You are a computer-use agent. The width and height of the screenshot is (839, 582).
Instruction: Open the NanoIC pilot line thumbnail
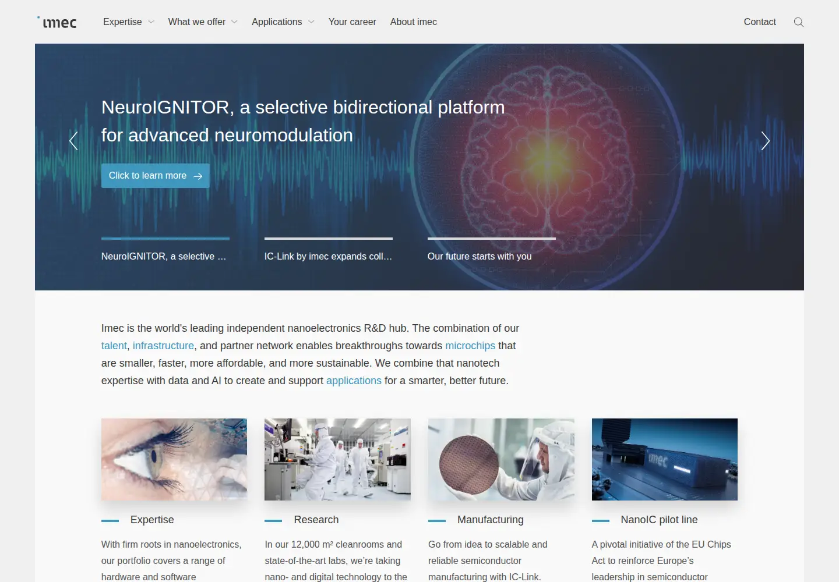[665, 459]
